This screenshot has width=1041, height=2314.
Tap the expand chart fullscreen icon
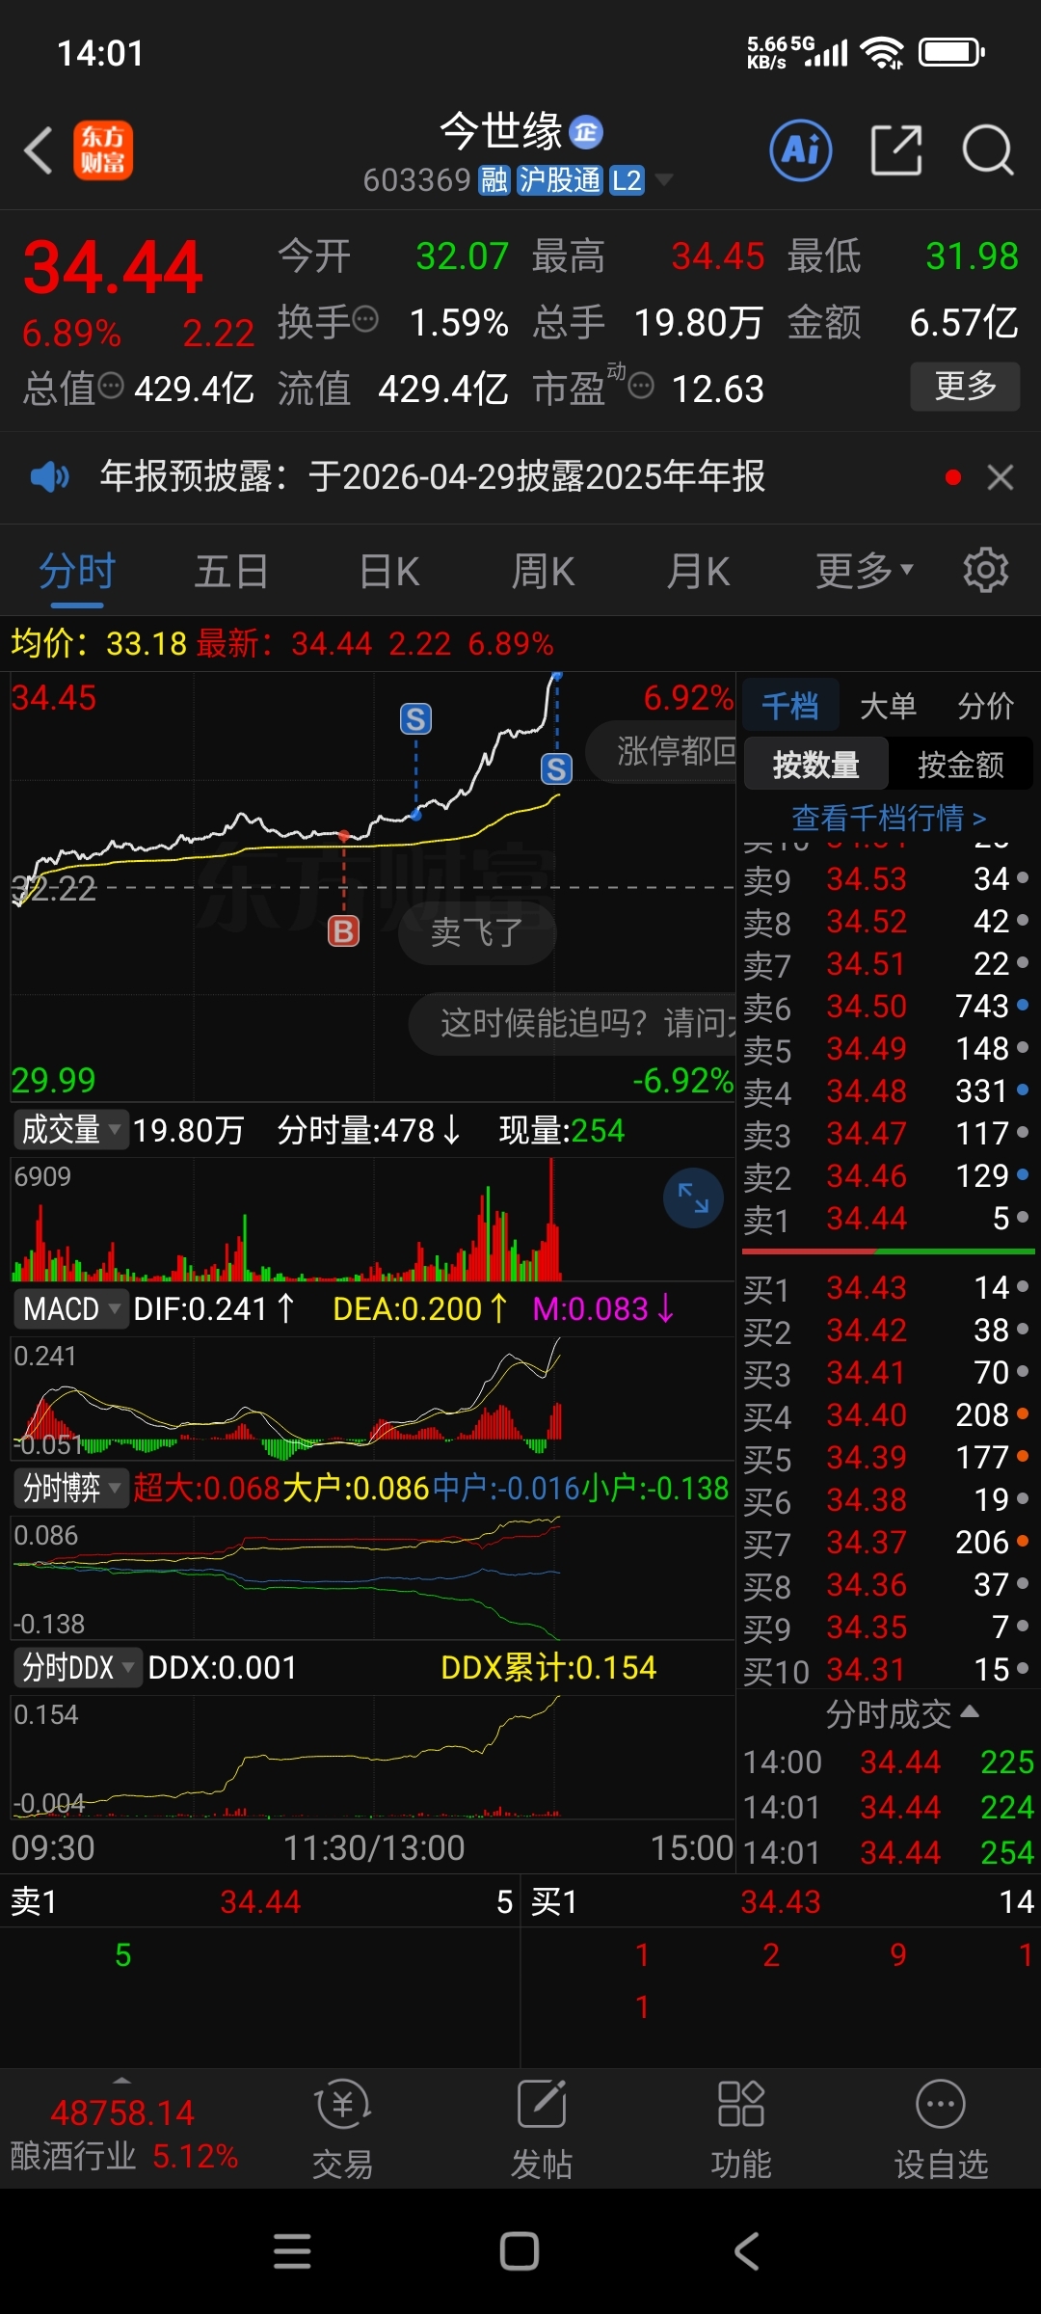coord(693,1197)
